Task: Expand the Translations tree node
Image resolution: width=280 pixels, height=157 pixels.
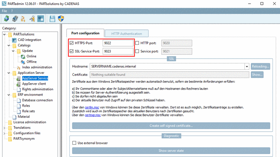Action: click(4, 128)
